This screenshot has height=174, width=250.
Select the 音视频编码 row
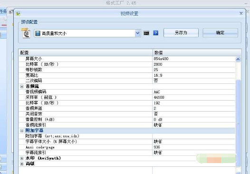127,92
